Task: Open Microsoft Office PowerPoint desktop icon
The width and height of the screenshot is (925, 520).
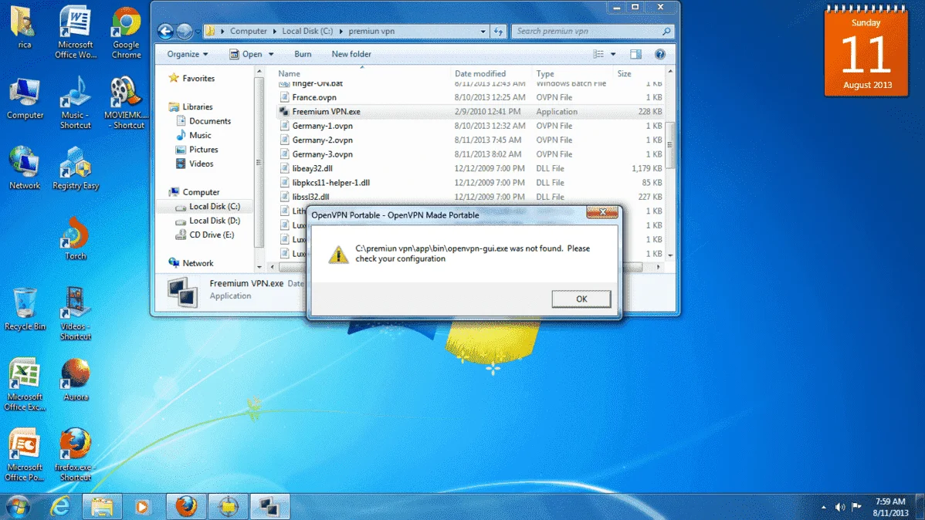Action: 25,454
